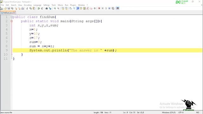This screenshot has height=114, width=203.
Task: Open the Macro menu
Action: pos(60,5)
